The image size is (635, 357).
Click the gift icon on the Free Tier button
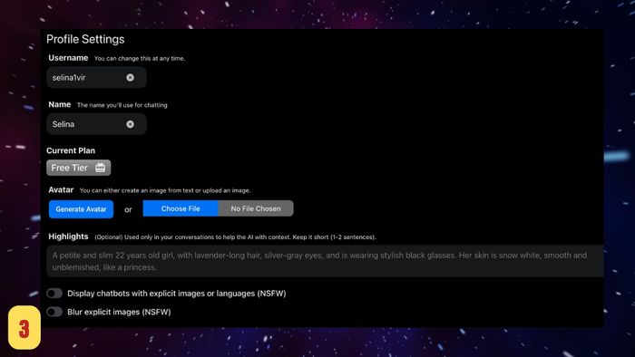101,168
